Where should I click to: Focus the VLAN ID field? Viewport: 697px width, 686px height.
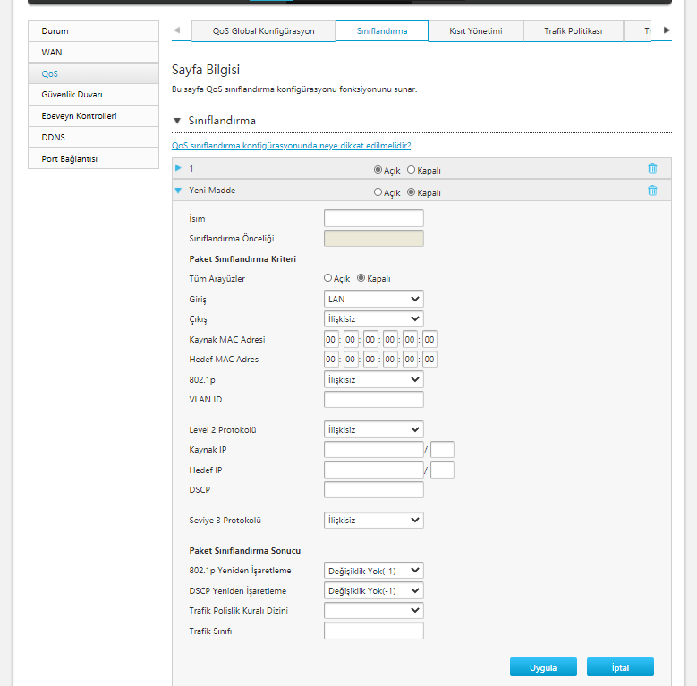pos(373,400)
